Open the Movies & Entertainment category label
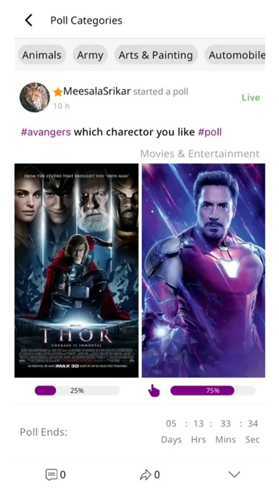The image size is (279, 495). [x=200, y=154]
